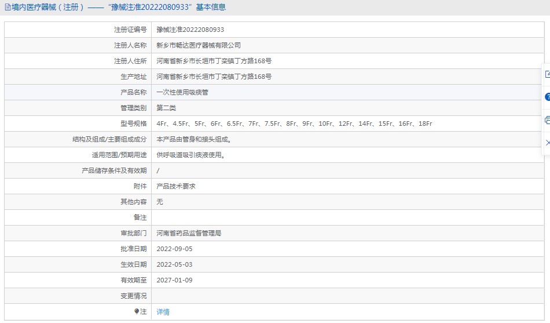Select registrant name 新乡市畅达医疗器械有限公司
This screenshot has width=550, height=323.
(x=199, y=45)
